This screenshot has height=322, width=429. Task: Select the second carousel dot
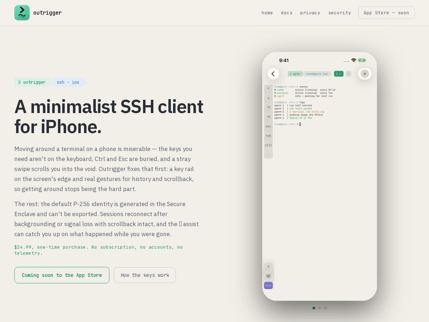[x=320, y=308]
